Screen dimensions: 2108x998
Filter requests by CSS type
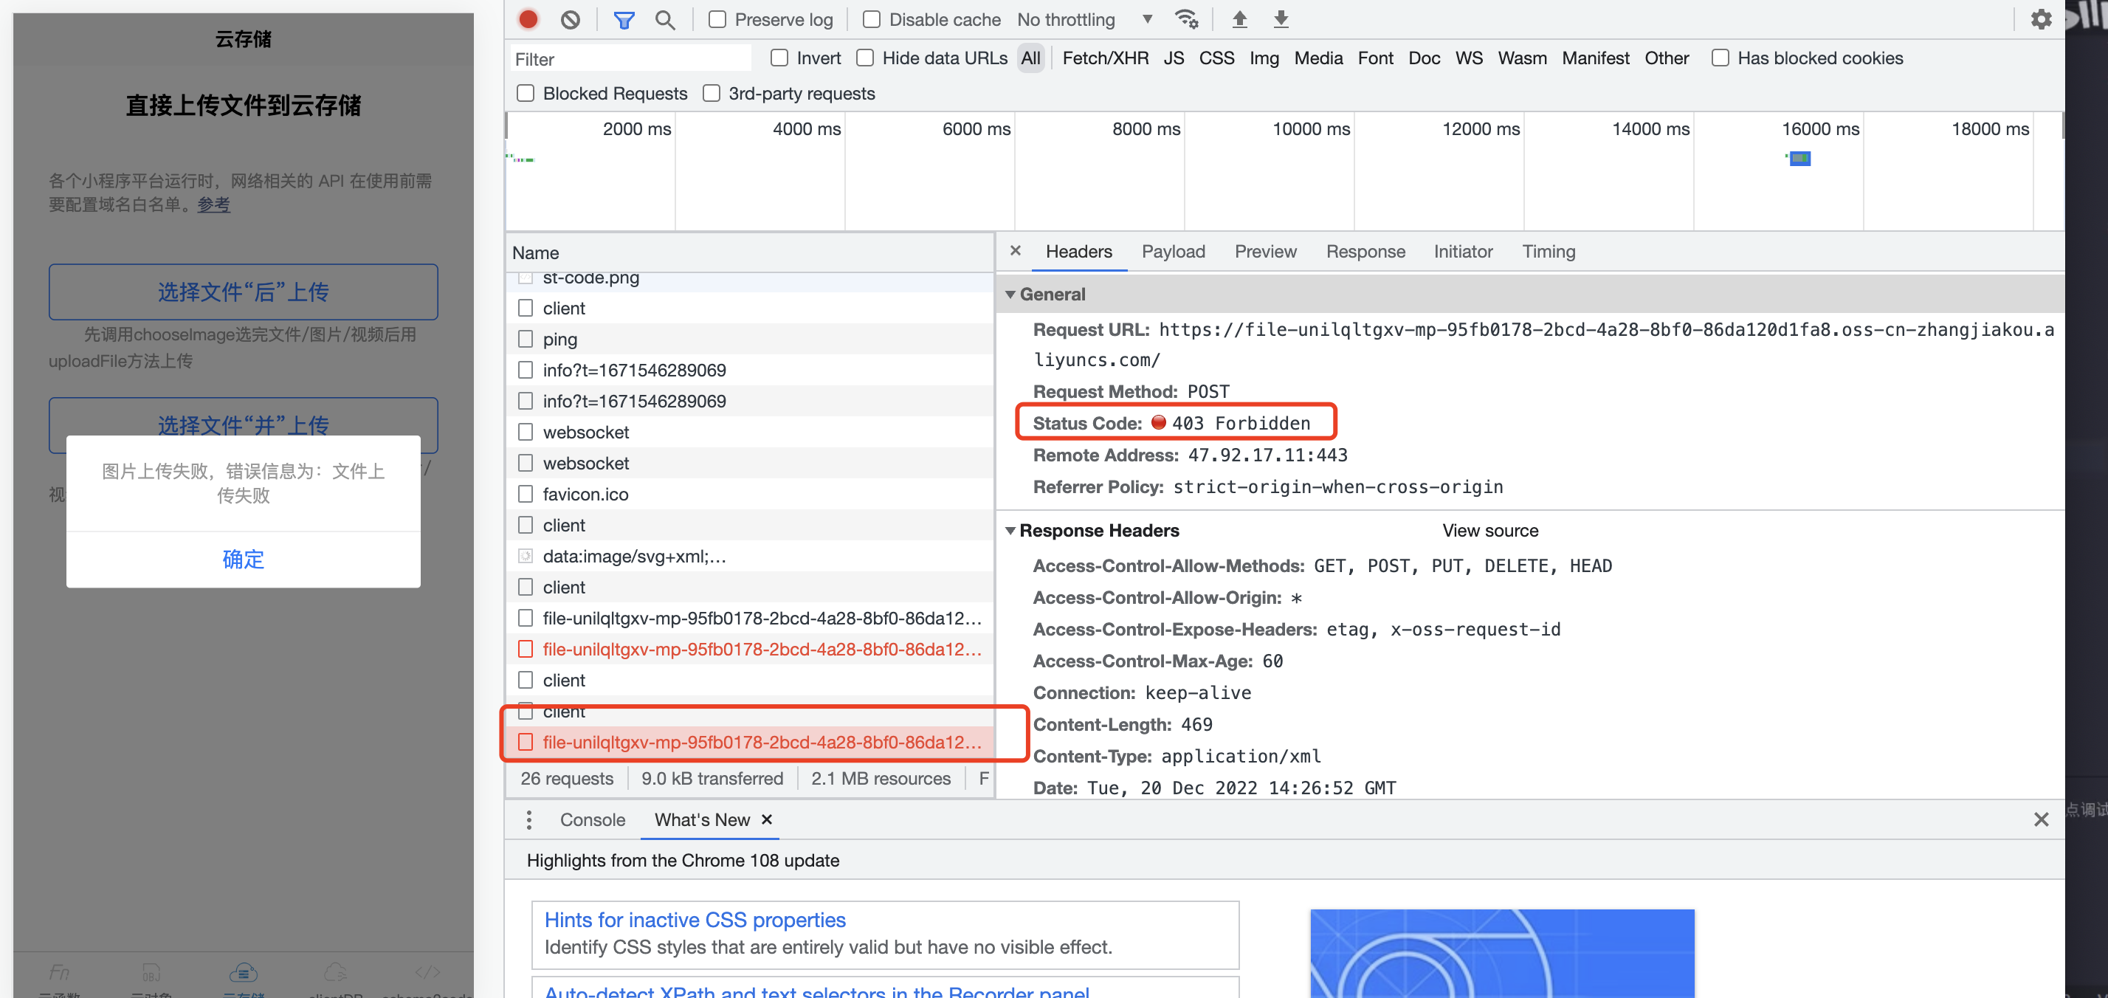click(x=1216, y=58)
